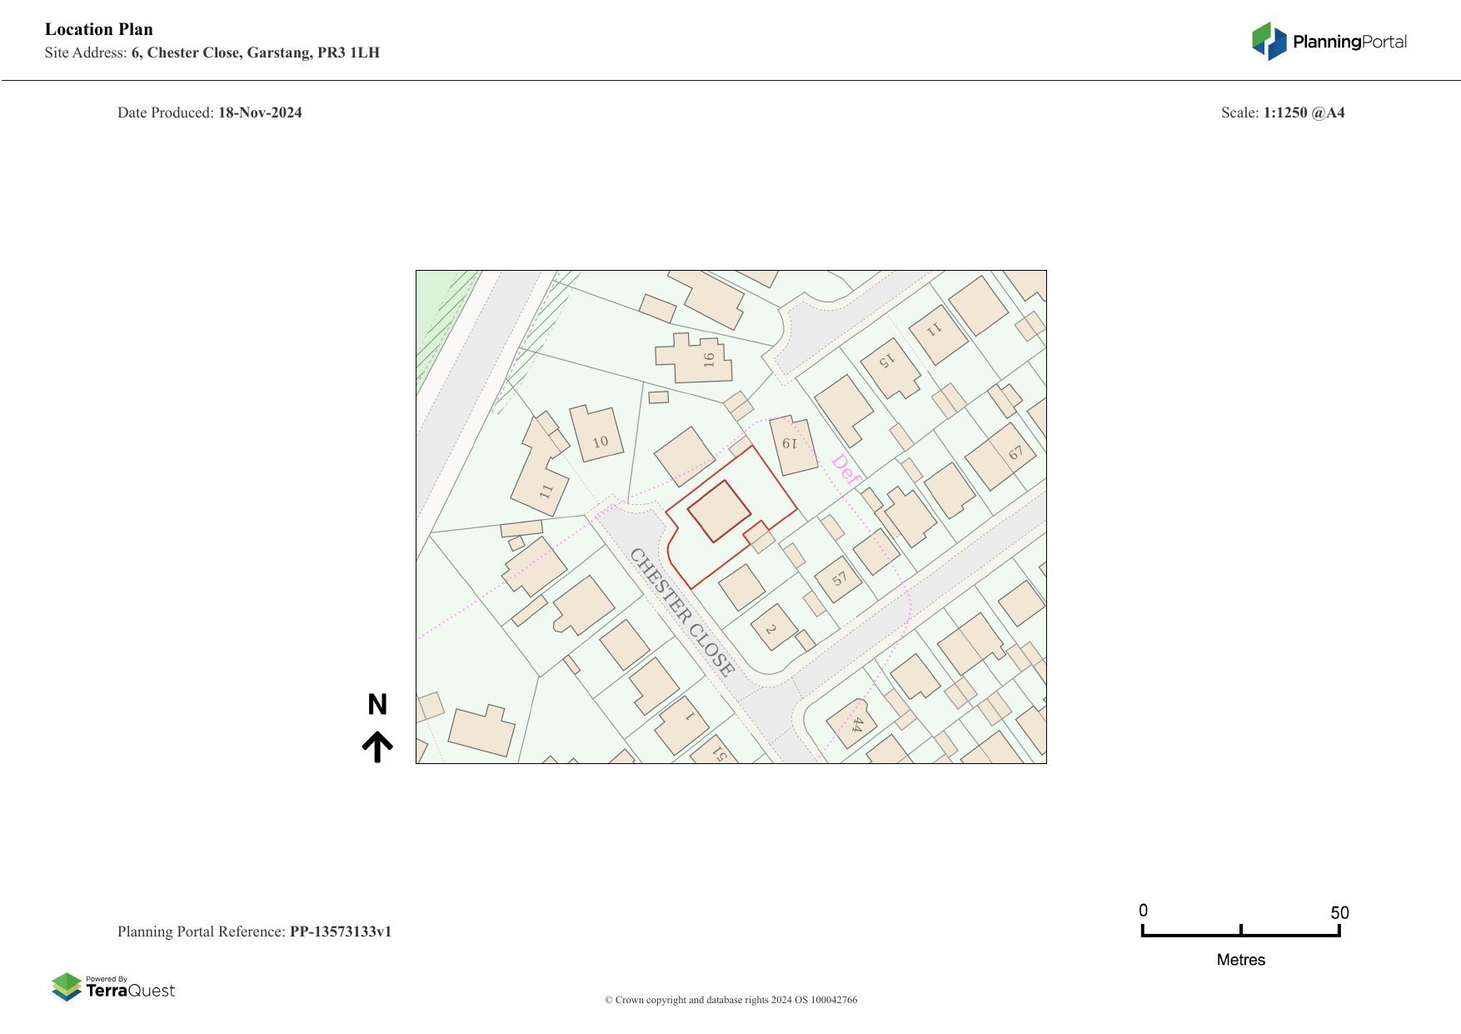Click the red-outlined site building
Viewport: 1461px width, 1034px height.
pos(719,512)
